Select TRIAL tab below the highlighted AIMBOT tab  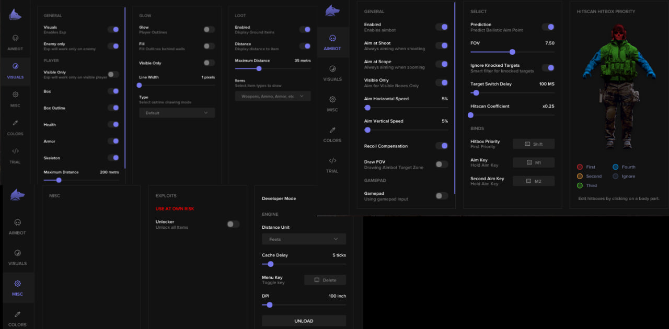click(x=332, y=164)
